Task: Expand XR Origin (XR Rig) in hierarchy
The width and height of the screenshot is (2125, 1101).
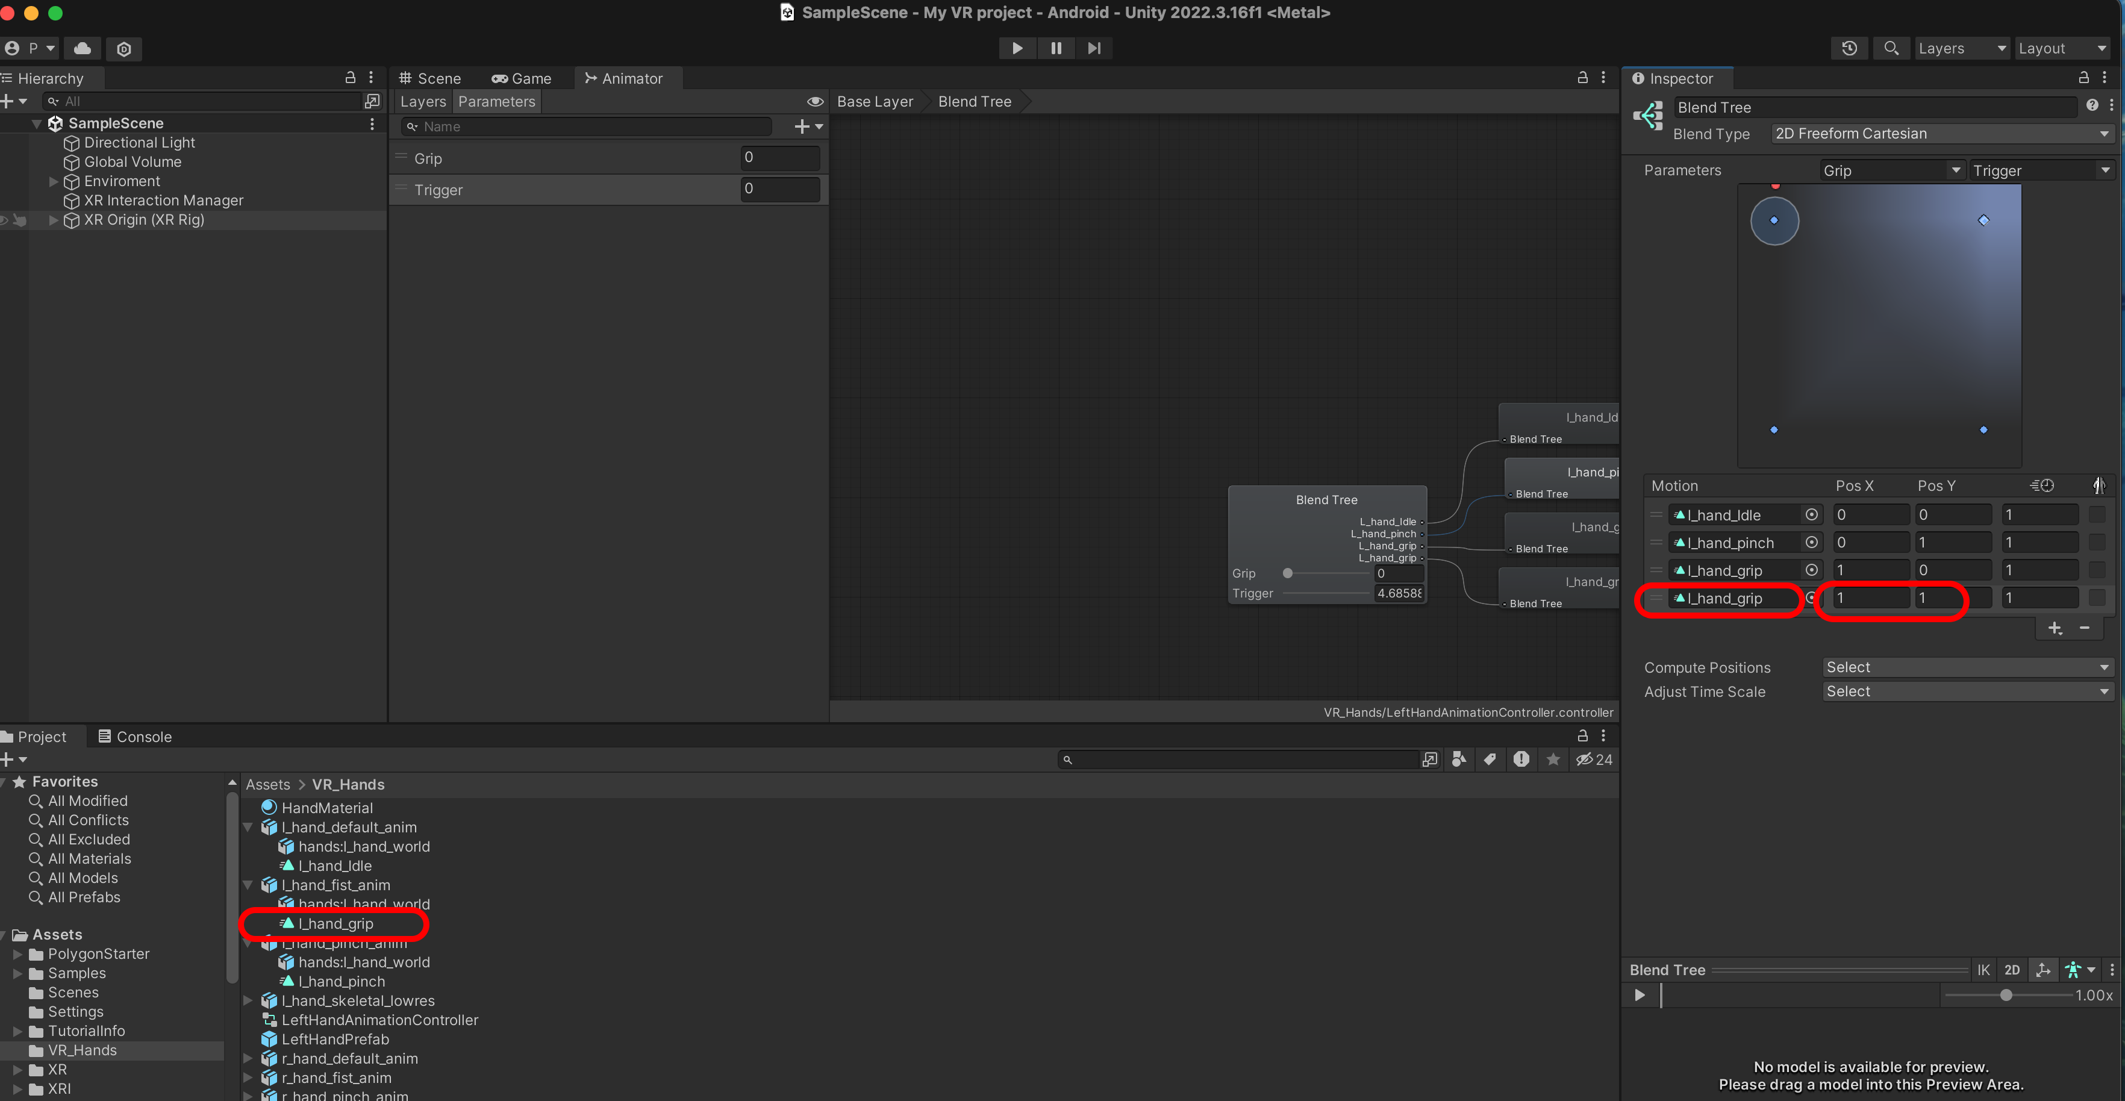Action: [x=54, y=220]
